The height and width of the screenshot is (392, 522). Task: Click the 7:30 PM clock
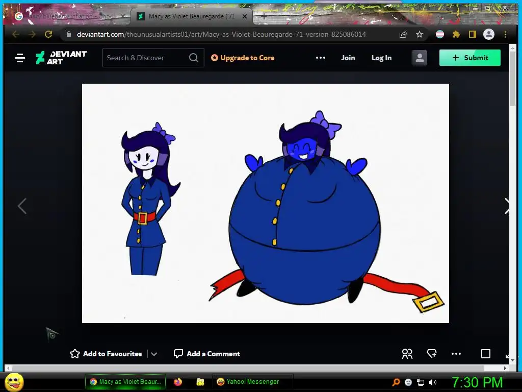pyautogui.click(x=477, y=382)
